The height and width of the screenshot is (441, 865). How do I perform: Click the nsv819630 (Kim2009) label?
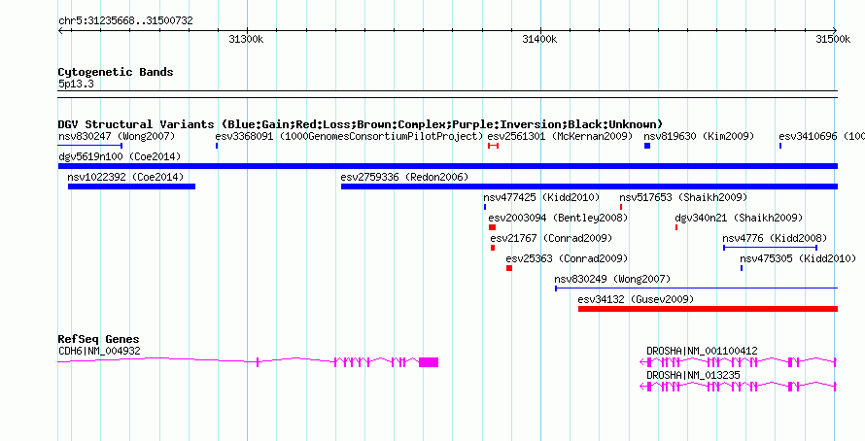pyautogui.click(x=699, y=136)
